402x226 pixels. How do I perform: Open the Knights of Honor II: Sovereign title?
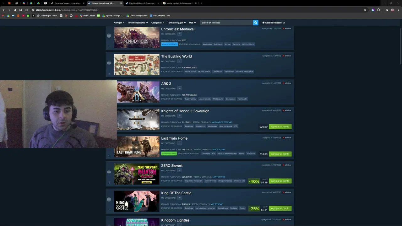click(185, 111)
